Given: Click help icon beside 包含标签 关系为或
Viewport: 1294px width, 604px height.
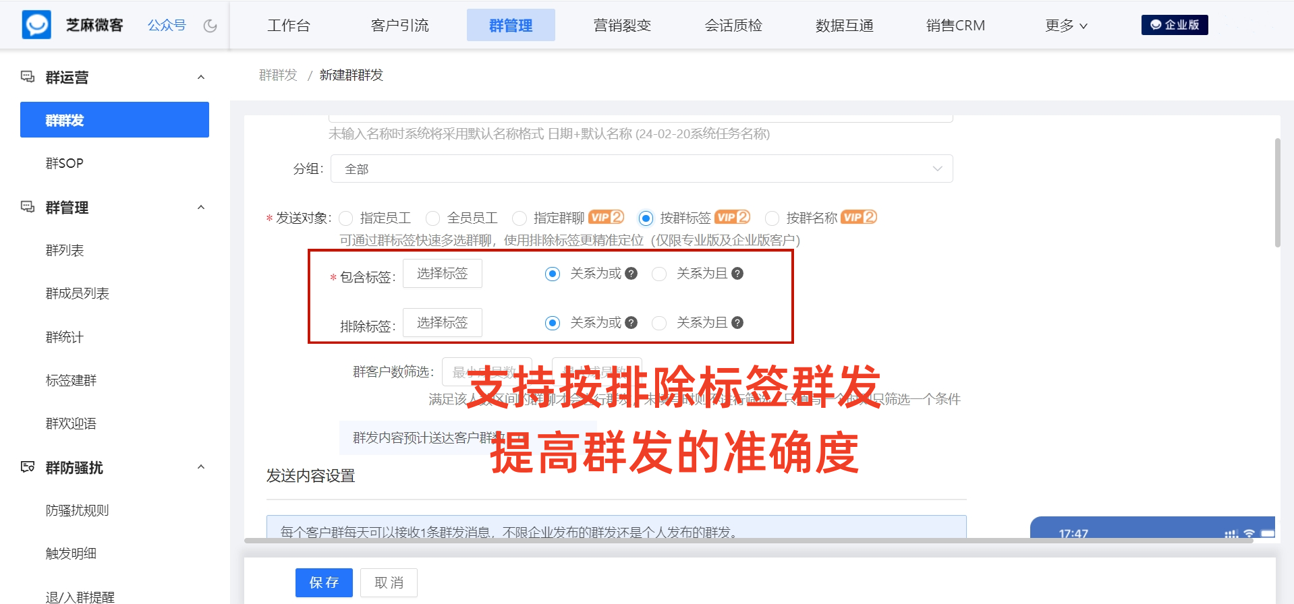Looking at the screenshot, I should 631,274.
